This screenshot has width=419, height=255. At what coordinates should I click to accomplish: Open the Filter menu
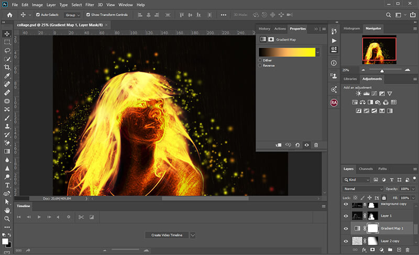89,5
